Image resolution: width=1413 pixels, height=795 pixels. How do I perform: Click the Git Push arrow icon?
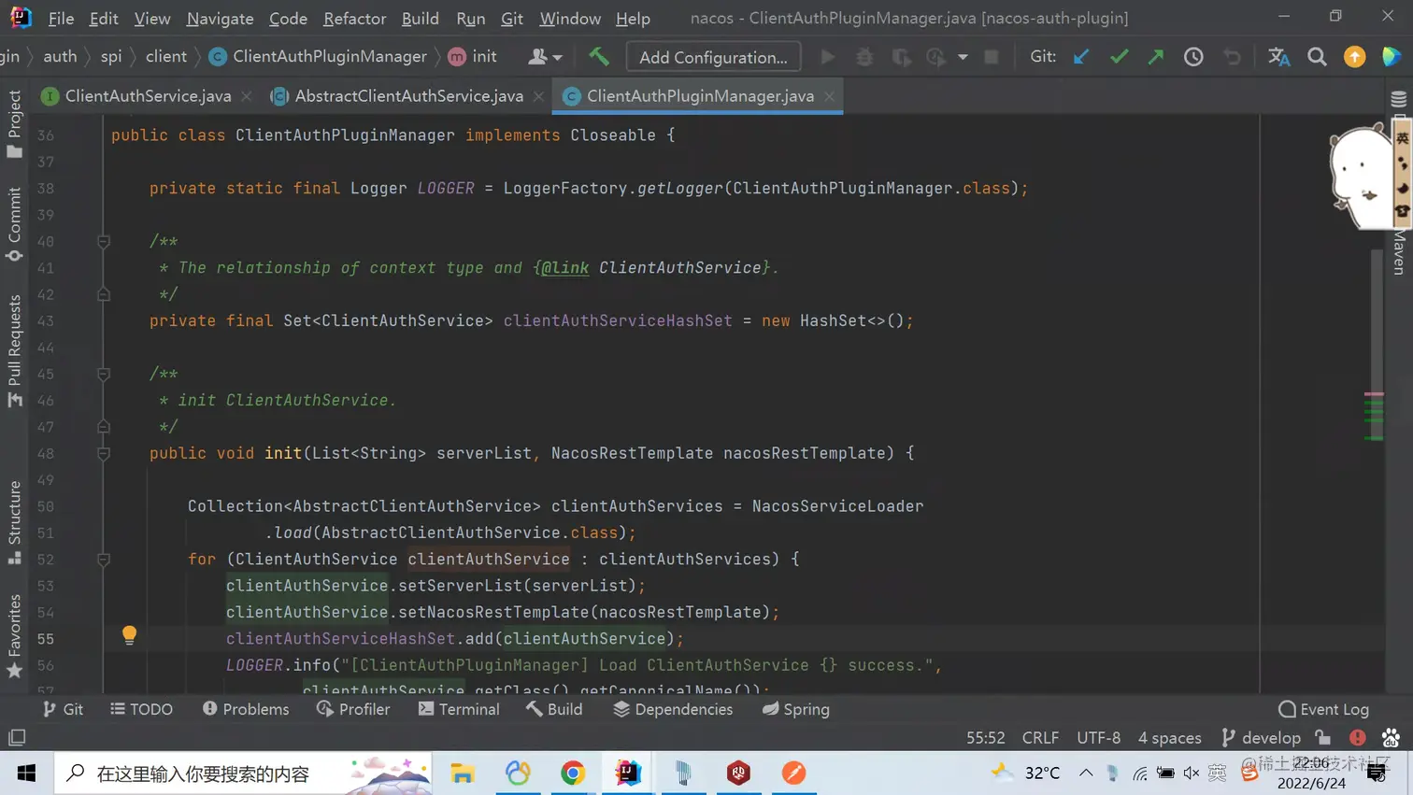1156,57
